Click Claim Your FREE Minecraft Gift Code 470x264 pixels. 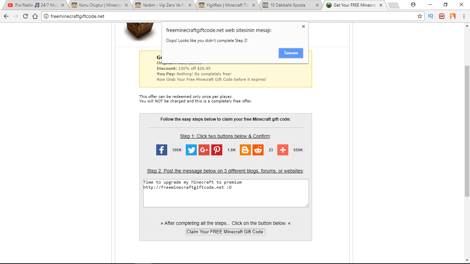click(225, 232)
